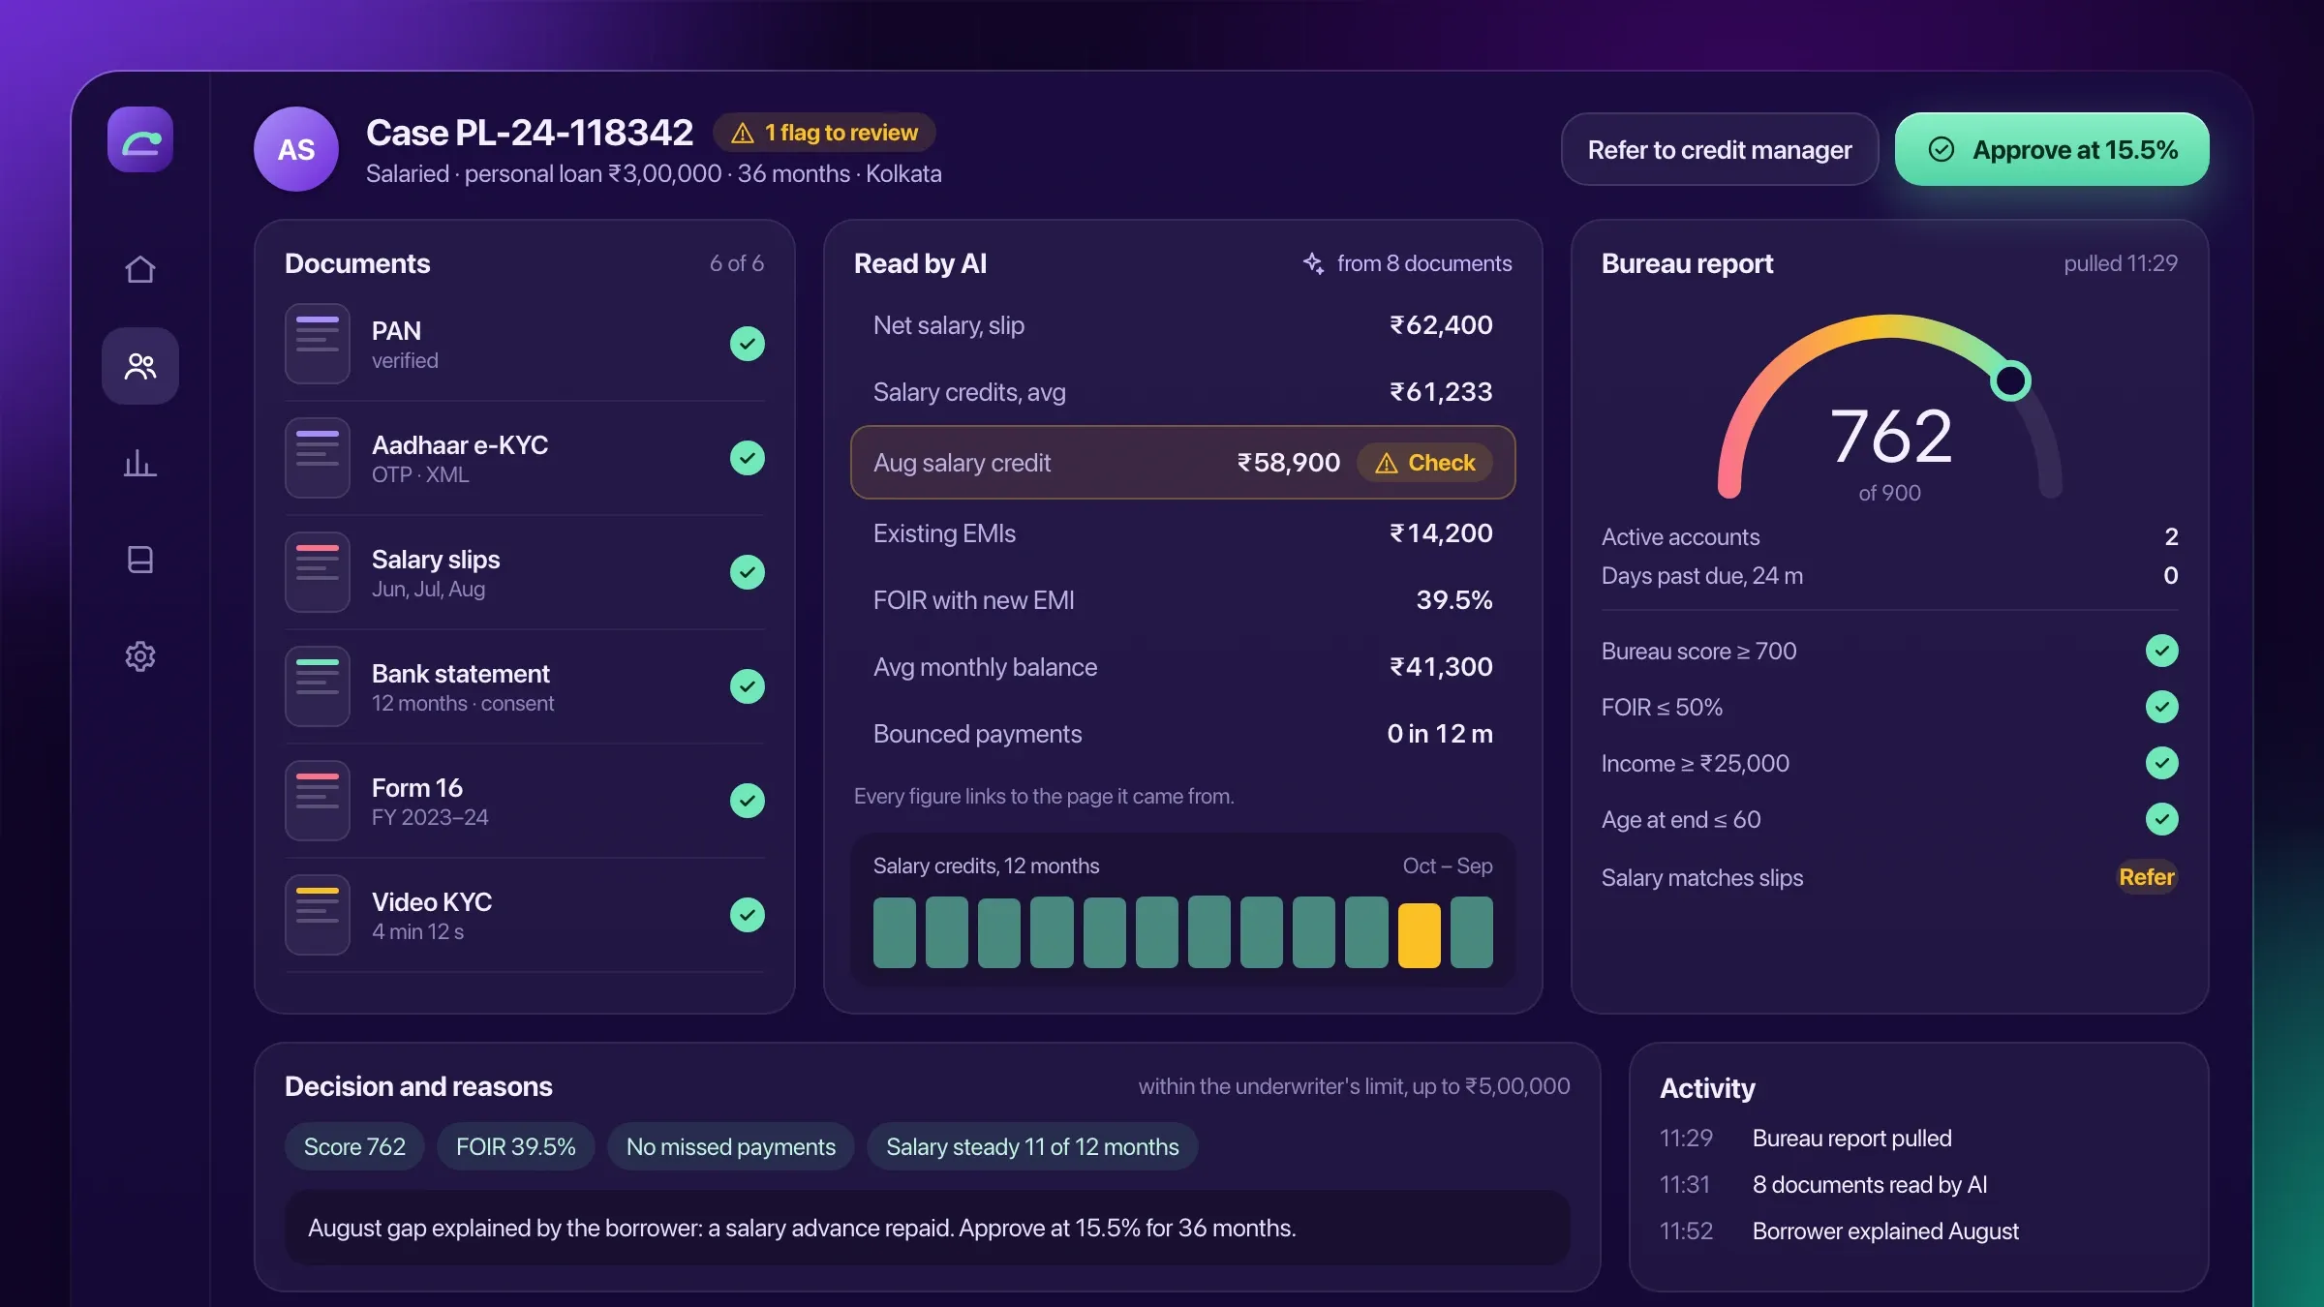The width and height of the screenshot is (2324, 1307).
Task: Click the Aadhaar e-KYC document icon
Action: [x=318, y=458]
